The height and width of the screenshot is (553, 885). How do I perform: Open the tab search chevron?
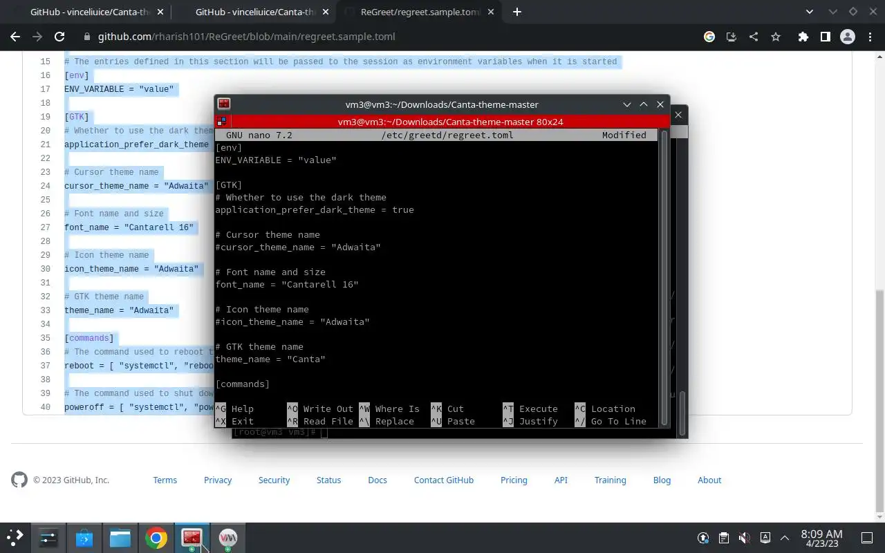coord(810,12)
